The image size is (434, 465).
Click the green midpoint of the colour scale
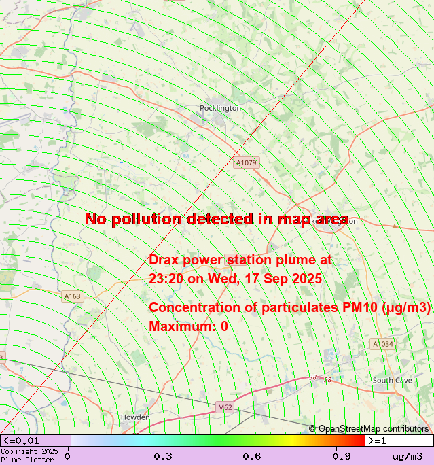pos(218,441)
